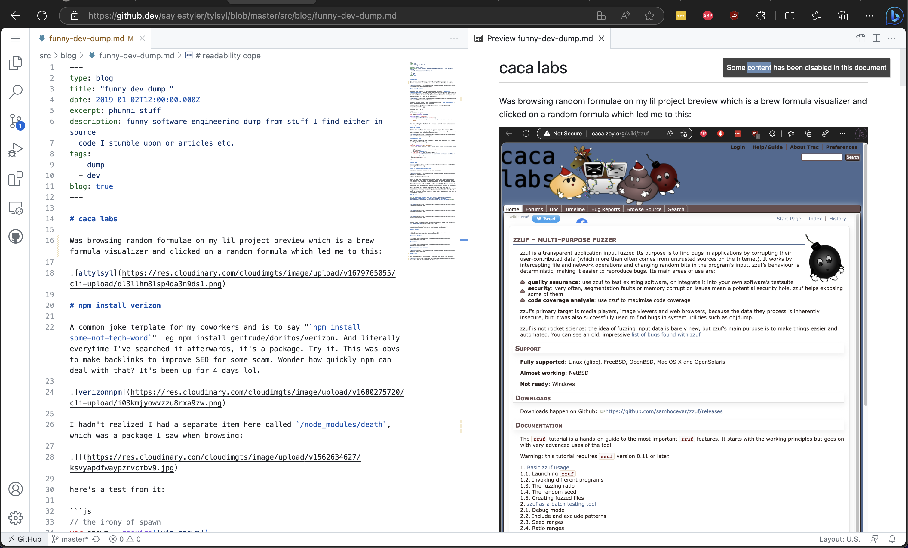Open the ksvyapdfwaypzrvcmbv9.jpg image link

pos(215,462)
